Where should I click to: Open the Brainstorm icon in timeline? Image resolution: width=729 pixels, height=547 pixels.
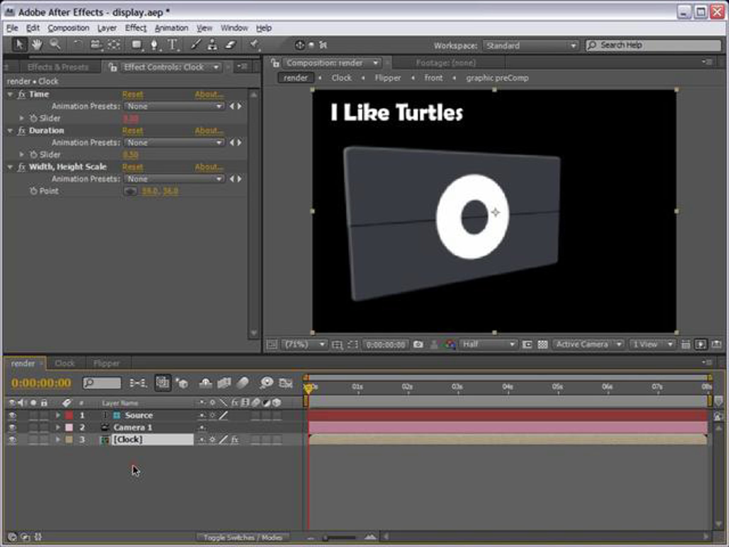point(266,383)
